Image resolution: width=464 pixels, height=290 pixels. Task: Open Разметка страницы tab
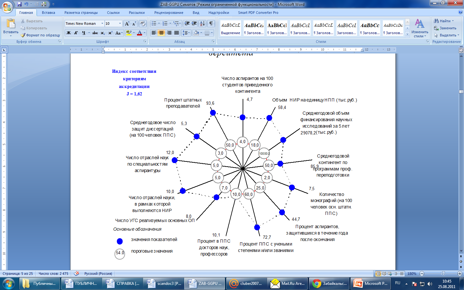(81, 13)
